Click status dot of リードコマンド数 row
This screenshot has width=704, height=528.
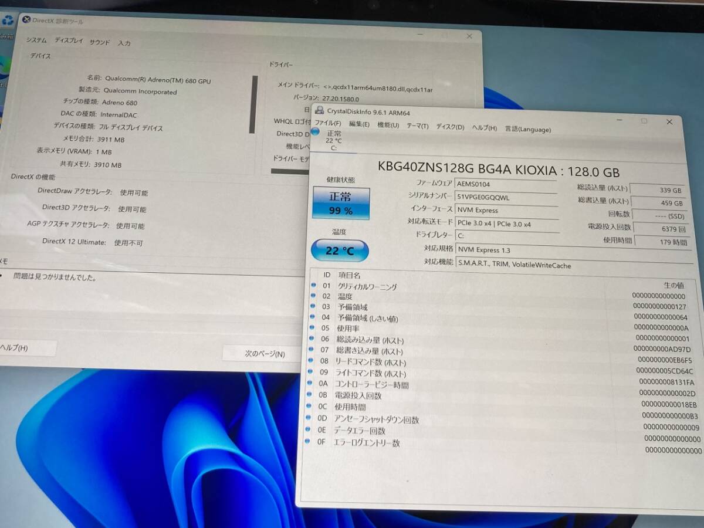[x=312, y=361]
